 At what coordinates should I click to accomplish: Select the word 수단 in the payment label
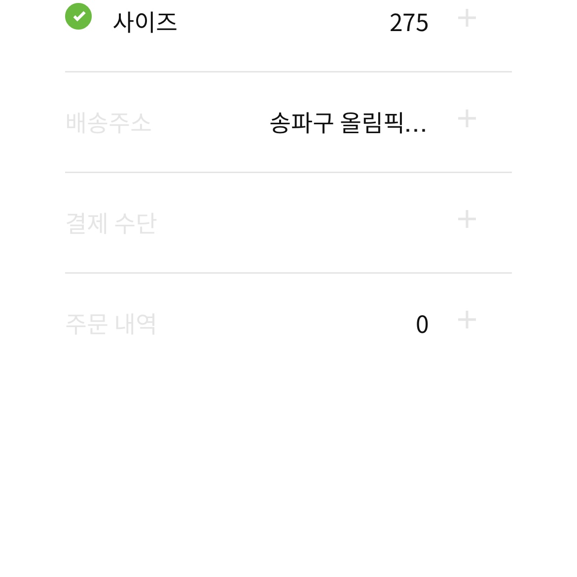(136, 223)
